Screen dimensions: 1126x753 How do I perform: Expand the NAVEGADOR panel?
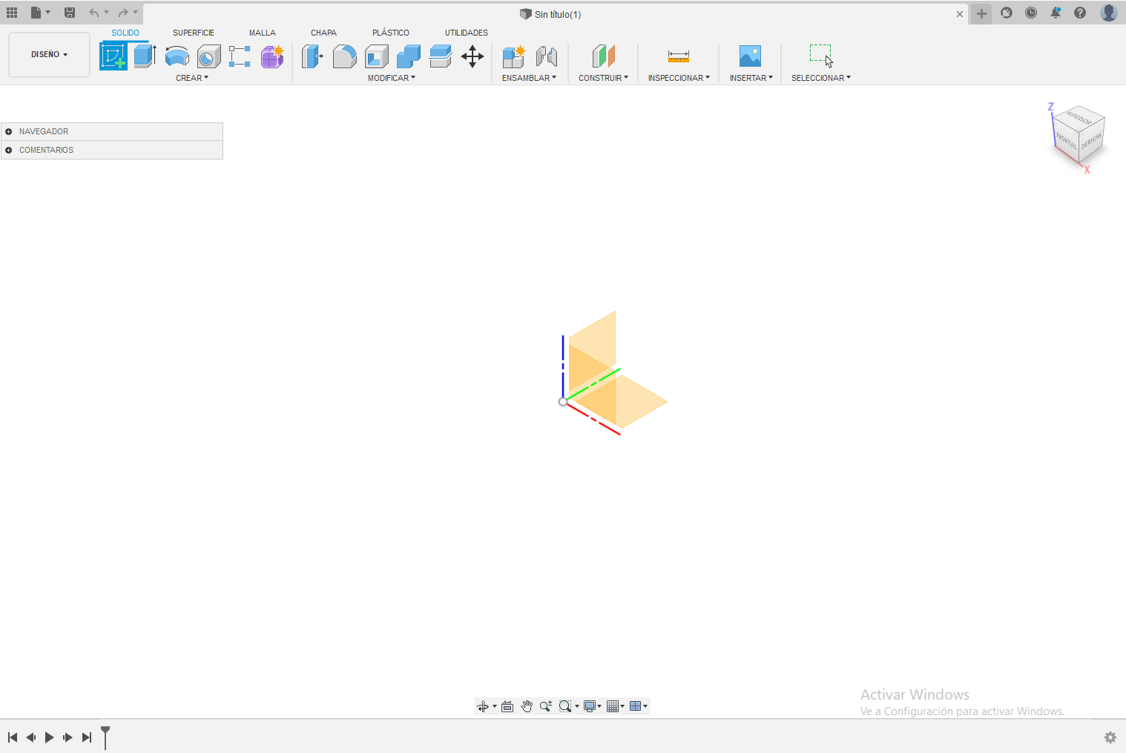point(8,131)
